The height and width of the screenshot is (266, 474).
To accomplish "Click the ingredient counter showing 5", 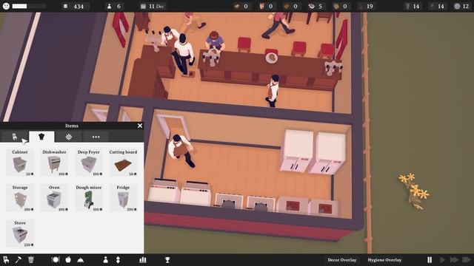I will click(316, 6).
